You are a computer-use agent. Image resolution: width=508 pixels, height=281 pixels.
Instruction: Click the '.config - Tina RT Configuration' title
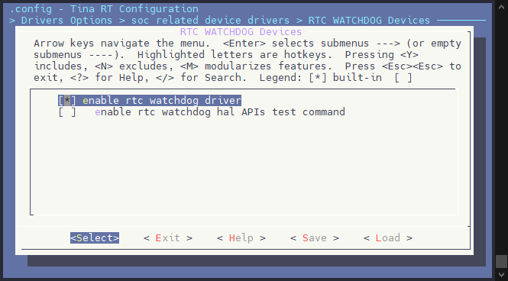[104, 8]
